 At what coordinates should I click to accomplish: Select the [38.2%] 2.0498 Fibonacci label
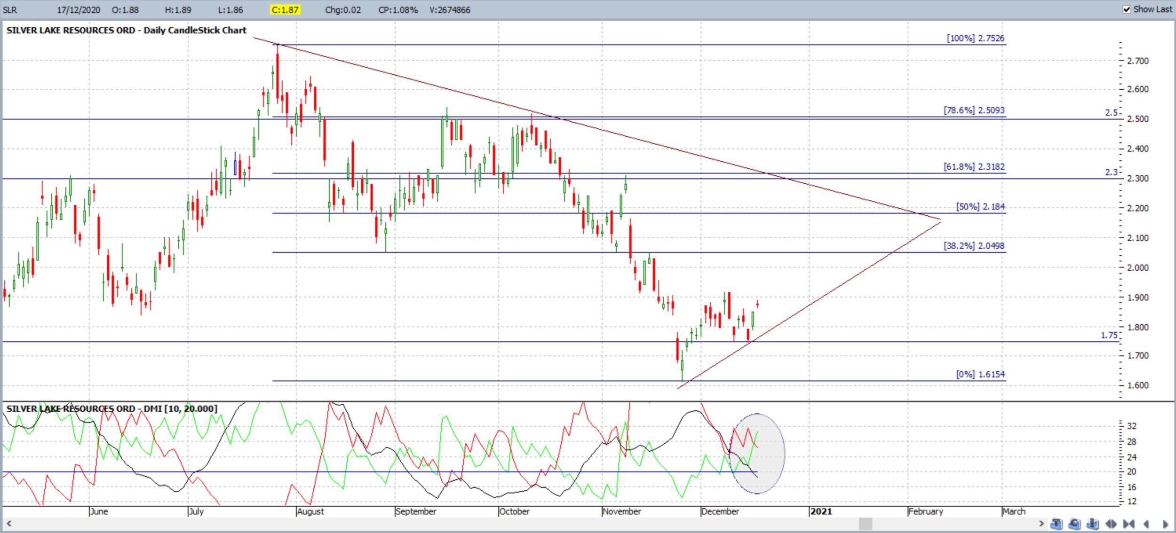(974, 245)
